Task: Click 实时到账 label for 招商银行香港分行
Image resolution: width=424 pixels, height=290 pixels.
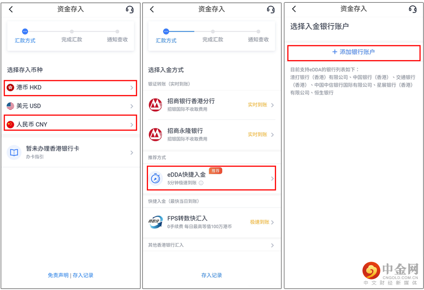Action: 258,105
